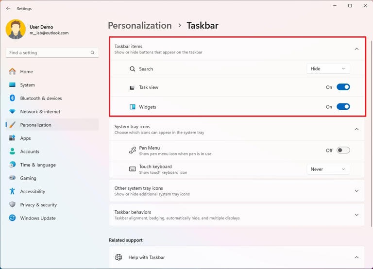Enable the Pen Menu toggle
This screenshot has width=373, height=269.
click(343, 151)
